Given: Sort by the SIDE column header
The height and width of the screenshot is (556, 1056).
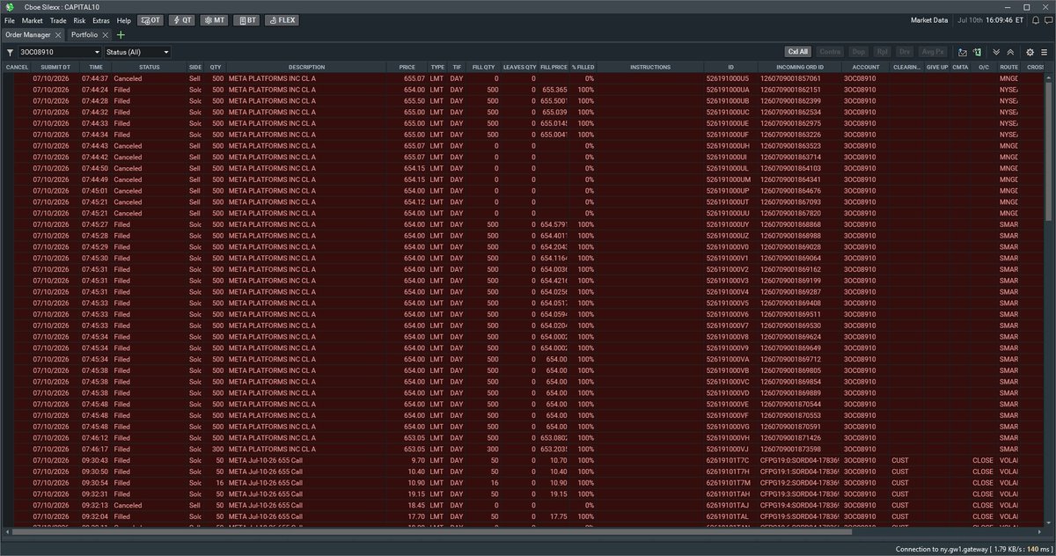Looking at the screenshot, I should (195, 67).
